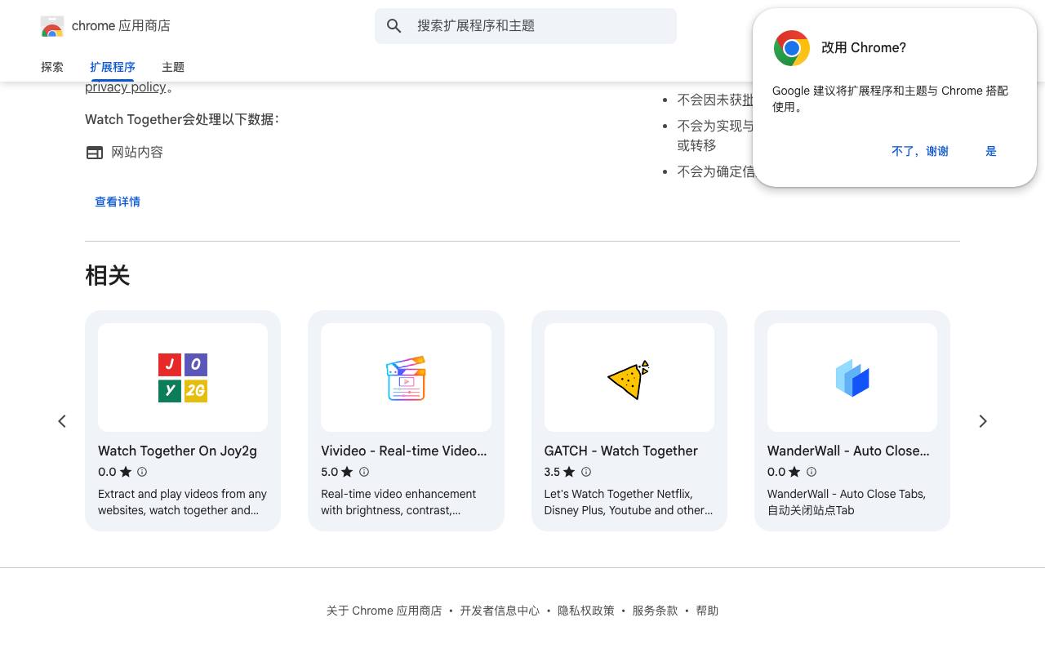The height and width of the screenshot is (653, 1045).
Task: Click the Joy2g description text
Action: coord(182,502)
